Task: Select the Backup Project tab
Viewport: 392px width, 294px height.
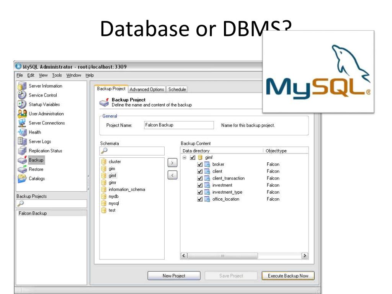Action: [x=111, y=89]
